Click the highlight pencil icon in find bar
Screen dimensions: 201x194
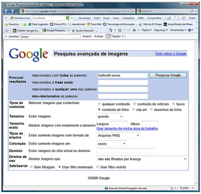click(x=109, y=36)
